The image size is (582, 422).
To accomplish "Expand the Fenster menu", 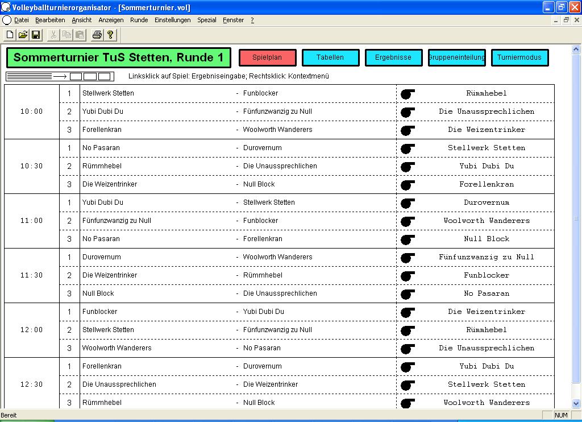I will pyautogui.click(x=233, y=20).
